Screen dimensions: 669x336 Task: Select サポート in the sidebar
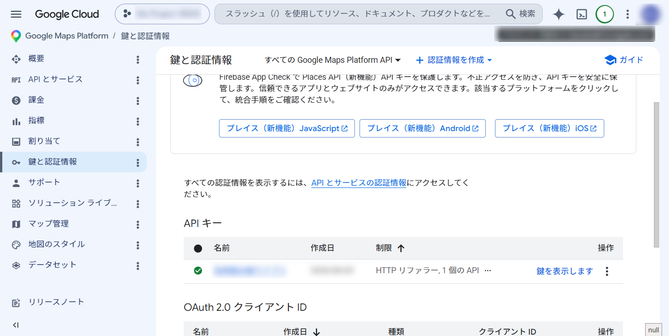pyautogui.click(x=44, y=182)
